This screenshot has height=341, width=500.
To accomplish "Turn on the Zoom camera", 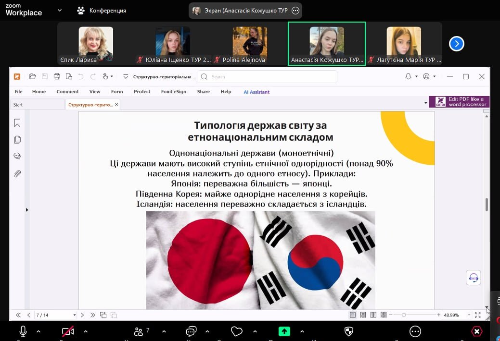I will point(68,331).
